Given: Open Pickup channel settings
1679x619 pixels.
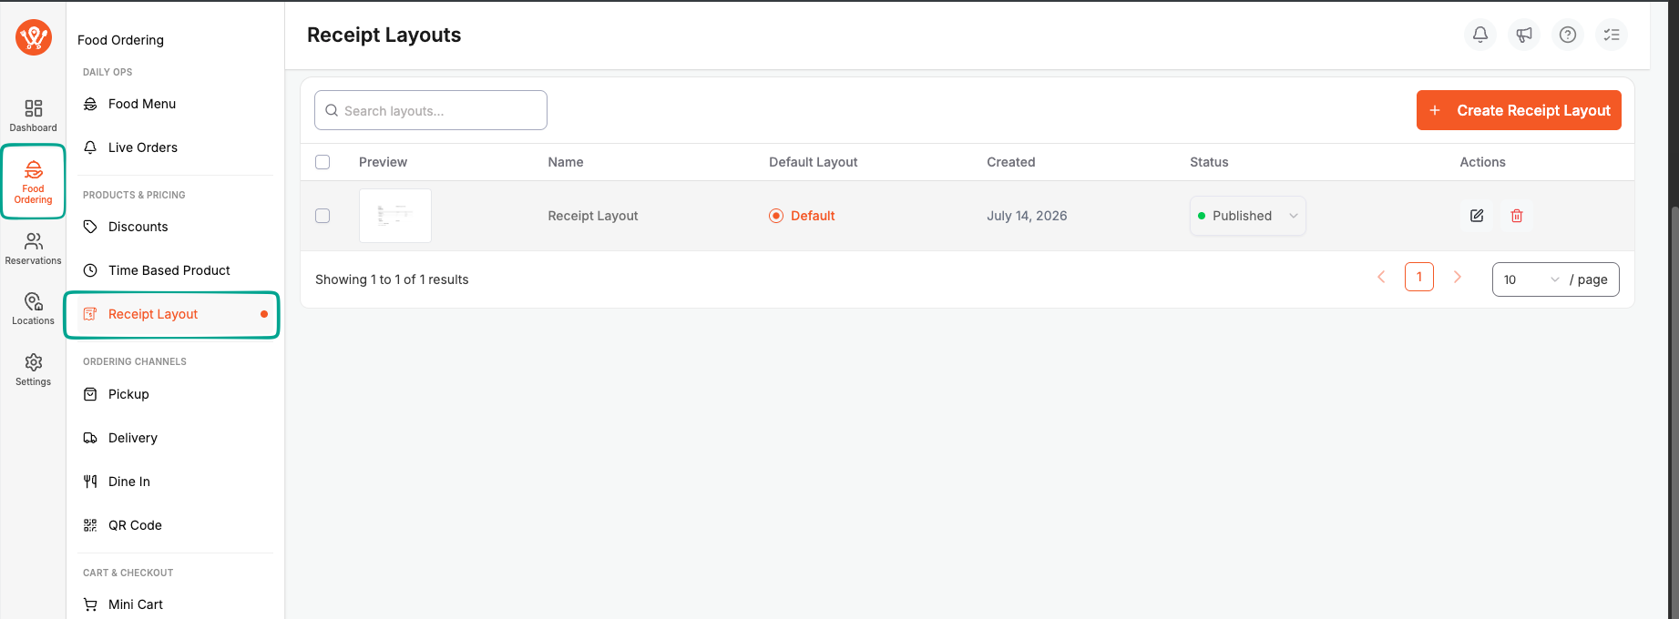Looking at the screenshot, I should click(x=175, y=394).
